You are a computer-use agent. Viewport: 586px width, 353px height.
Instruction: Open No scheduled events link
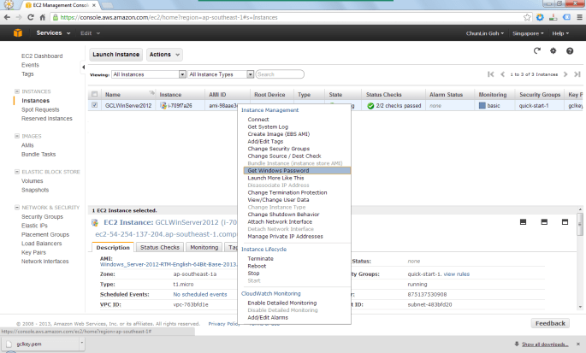coord(200,294)
